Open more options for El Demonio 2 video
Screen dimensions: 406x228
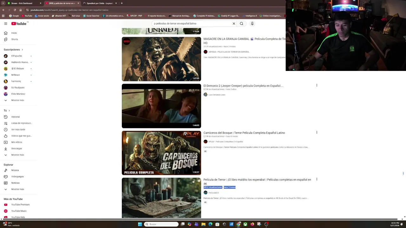click(317, 85)
